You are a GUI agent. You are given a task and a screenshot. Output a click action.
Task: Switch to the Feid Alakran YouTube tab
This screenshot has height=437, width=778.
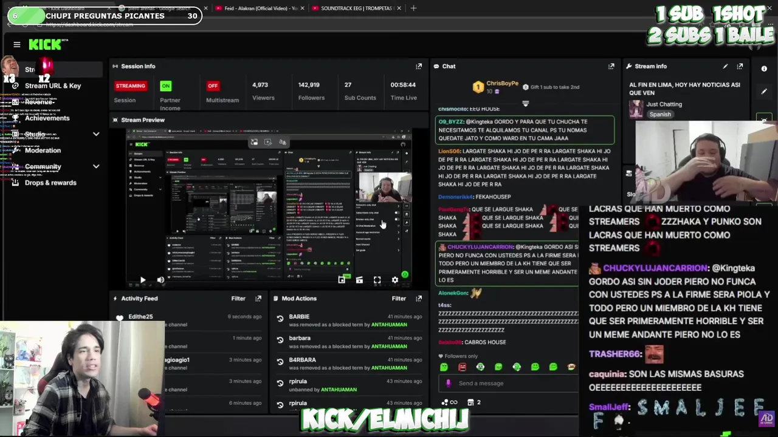coord(260,8)
